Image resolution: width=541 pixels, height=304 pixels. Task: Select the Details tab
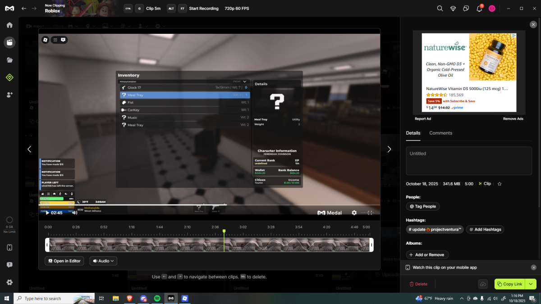(x=413, y=133)
